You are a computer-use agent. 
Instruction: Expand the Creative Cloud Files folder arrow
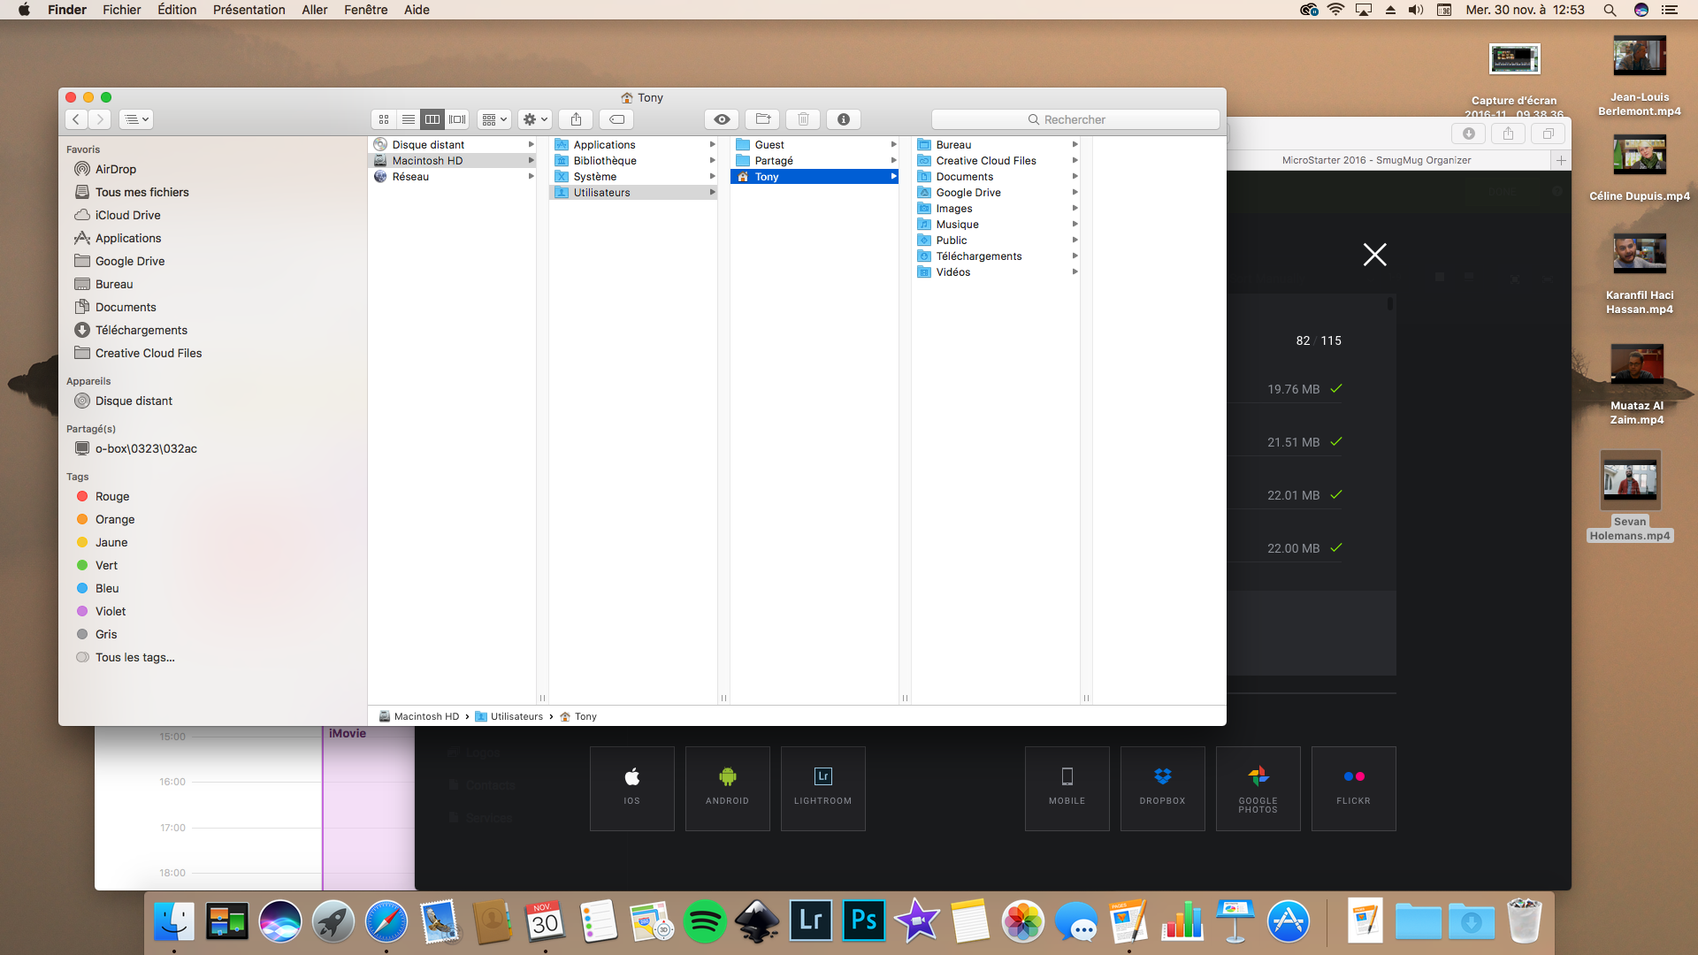(1075, 161)
